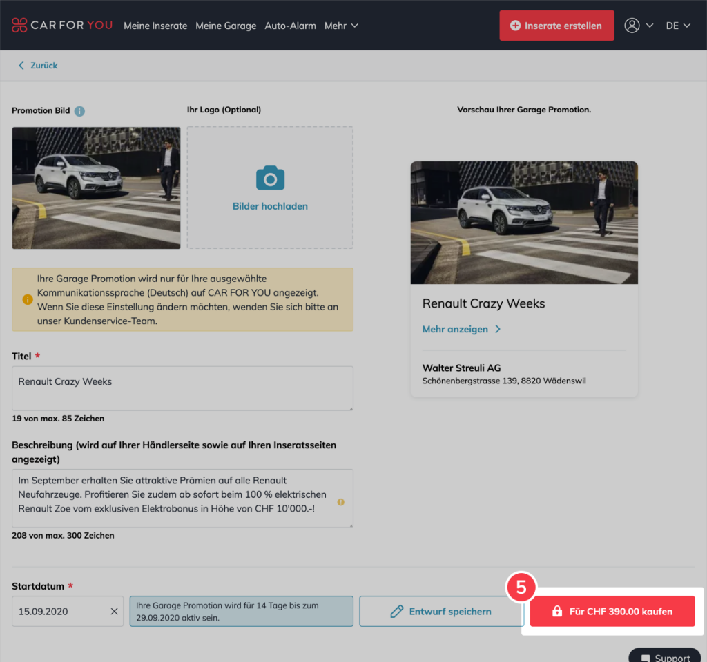Click the warning icon in yellow notice
The width and height of the screenshot is (707, 662).
28,299
